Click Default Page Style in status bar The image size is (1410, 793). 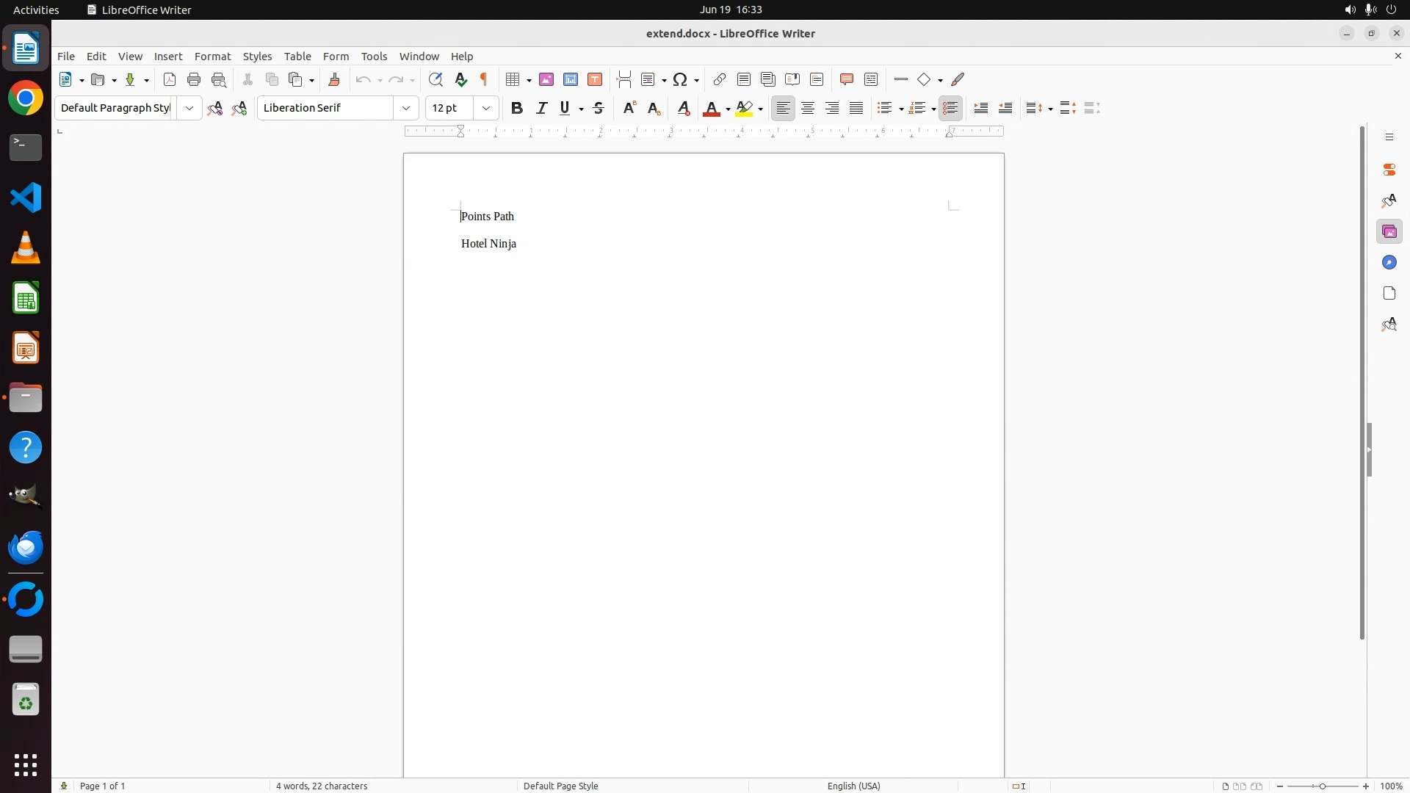pyautogui.click(x=560, y=786)
